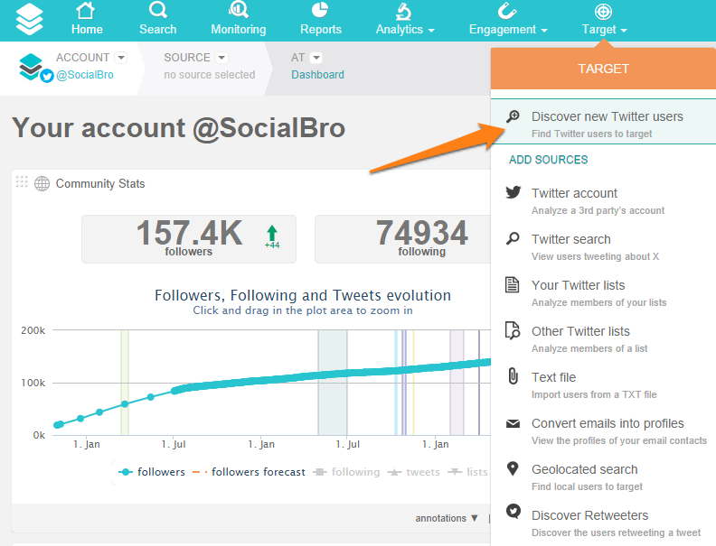The image size is (716, 546).
Task: Click the 157.4K followers stat box
Action: [x=189, y=239]
